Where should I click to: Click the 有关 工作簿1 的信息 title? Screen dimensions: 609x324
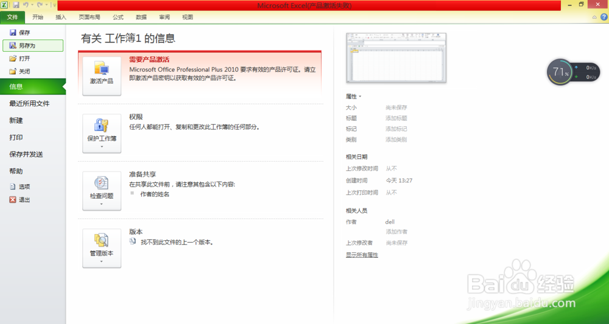[x=128, y=38]
